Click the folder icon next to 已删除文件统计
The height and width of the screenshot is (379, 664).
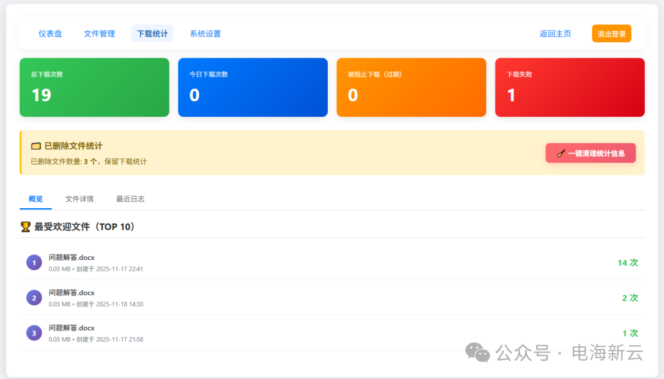pos(35,146)
